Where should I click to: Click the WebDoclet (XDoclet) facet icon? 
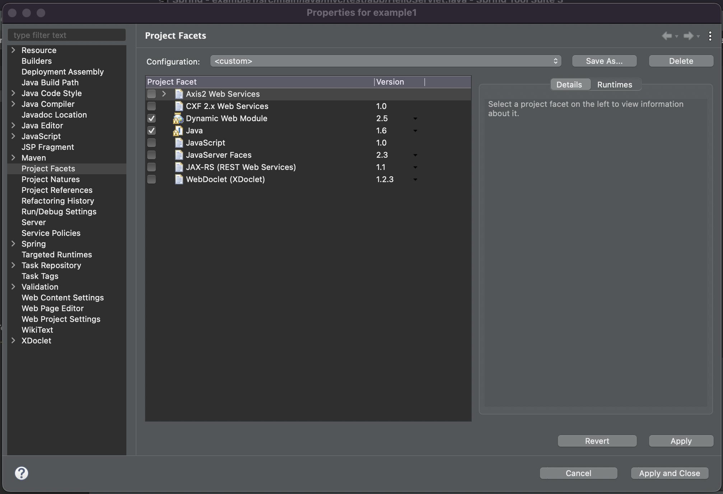pos(179,179)
